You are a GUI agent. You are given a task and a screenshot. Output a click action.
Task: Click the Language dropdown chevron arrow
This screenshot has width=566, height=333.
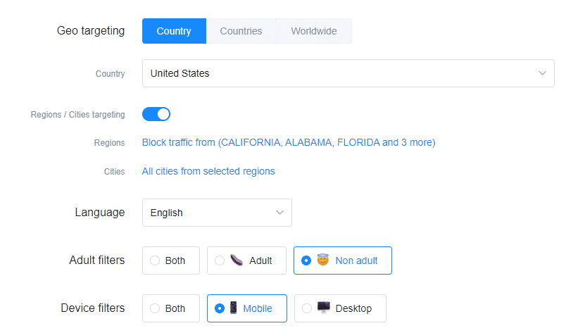279,213
